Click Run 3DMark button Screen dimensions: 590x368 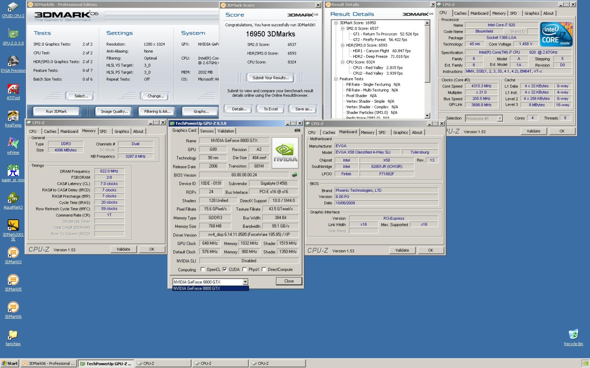click(56, 112)
